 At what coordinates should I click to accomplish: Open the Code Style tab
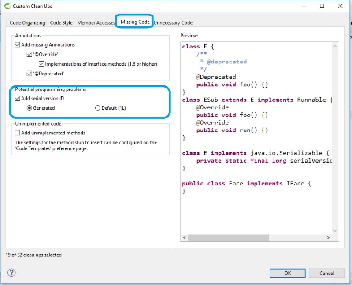61,22
